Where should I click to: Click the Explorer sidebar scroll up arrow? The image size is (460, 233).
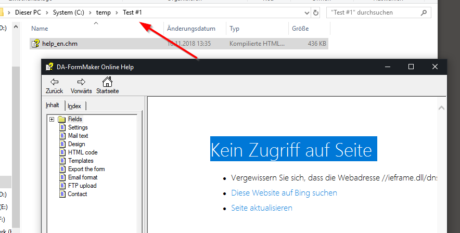coord(16,27)
